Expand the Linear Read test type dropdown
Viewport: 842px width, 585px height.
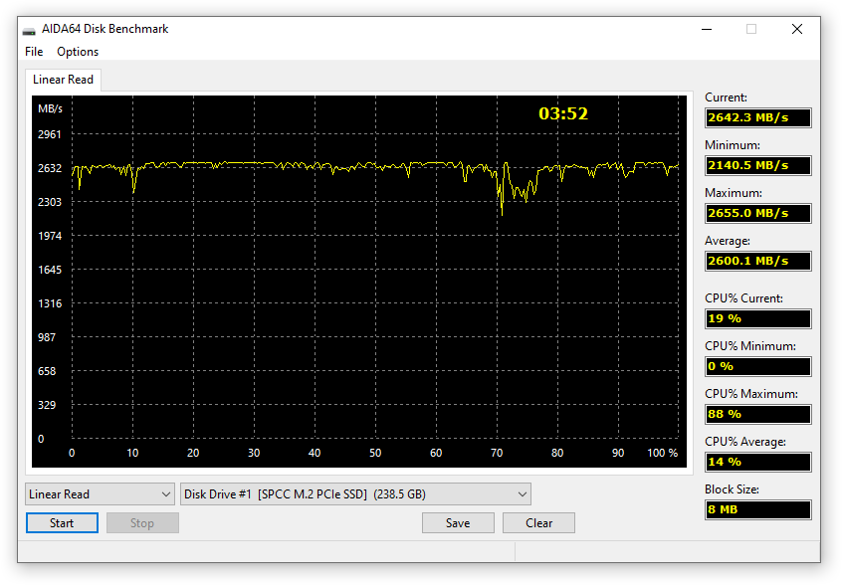tap(100, 494)
